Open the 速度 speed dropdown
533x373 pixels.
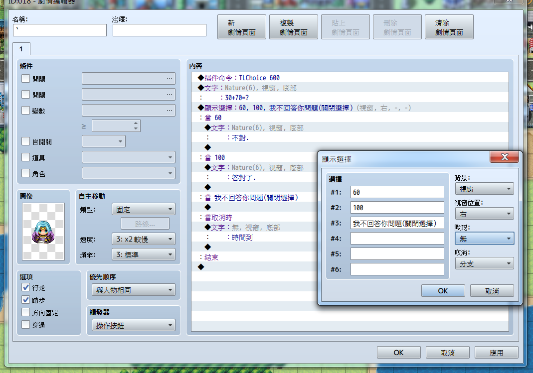pyautogui.click(x=144, y=239)
